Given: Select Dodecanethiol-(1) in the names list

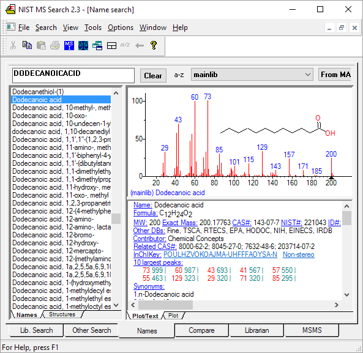Looking at the screenshot, I should coord(61,92).
